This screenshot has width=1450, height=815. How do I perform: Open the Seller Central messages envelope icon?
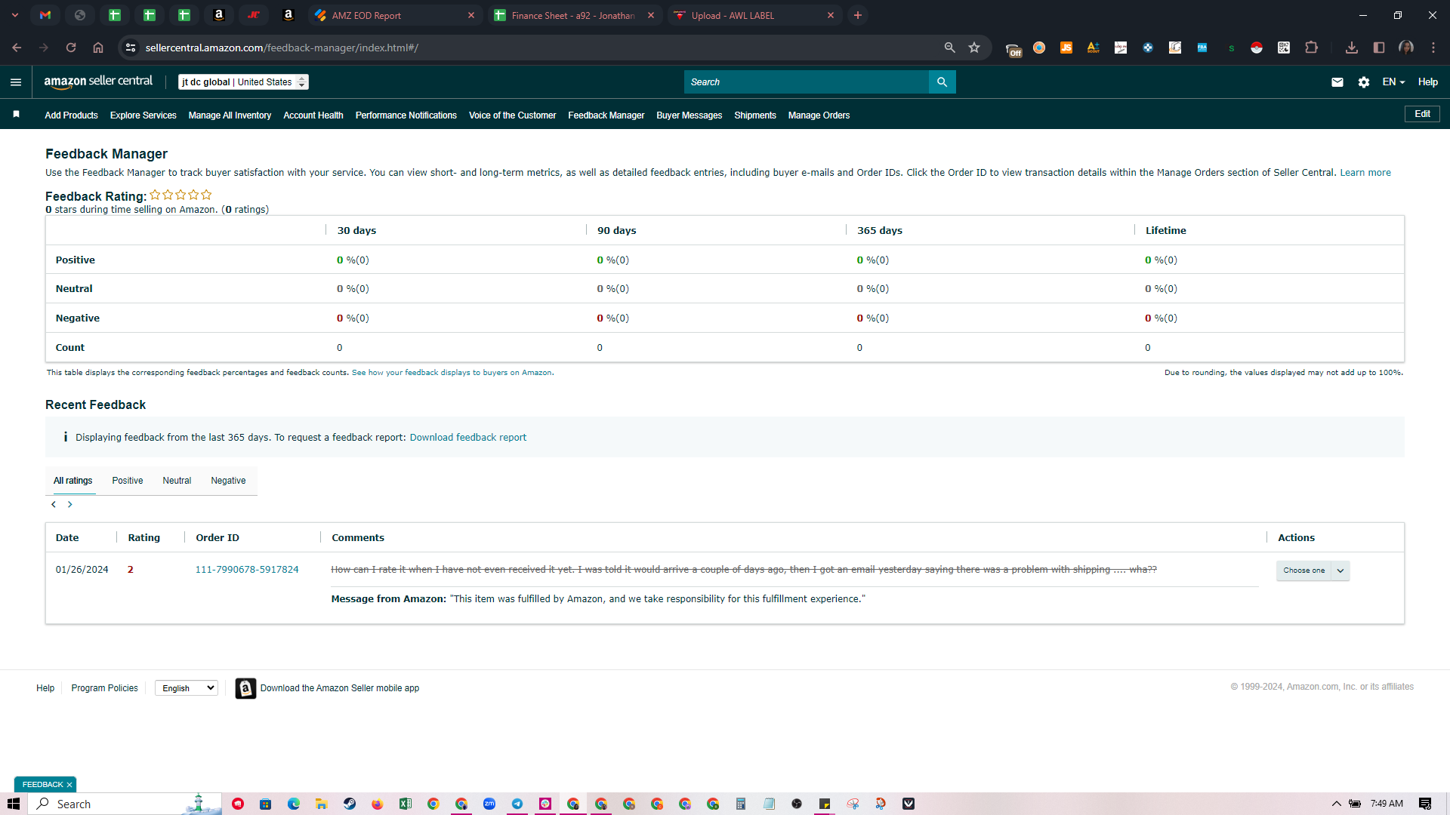(x=1337, y=82)
